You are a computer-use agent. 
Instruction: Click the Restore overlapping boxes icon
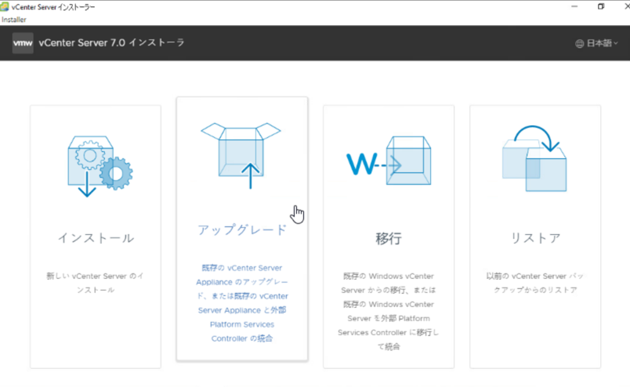[534, 158]
